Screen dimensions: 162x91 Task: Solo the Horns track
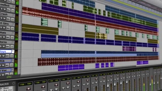point(1,46)
